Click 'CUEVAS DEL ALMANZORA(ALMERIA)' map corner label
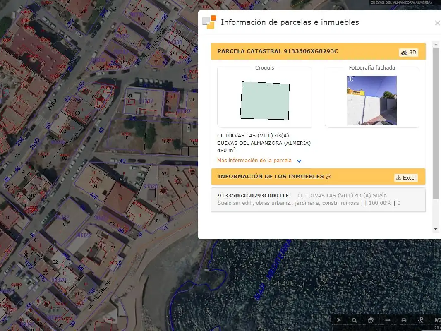 pos(401,2)
